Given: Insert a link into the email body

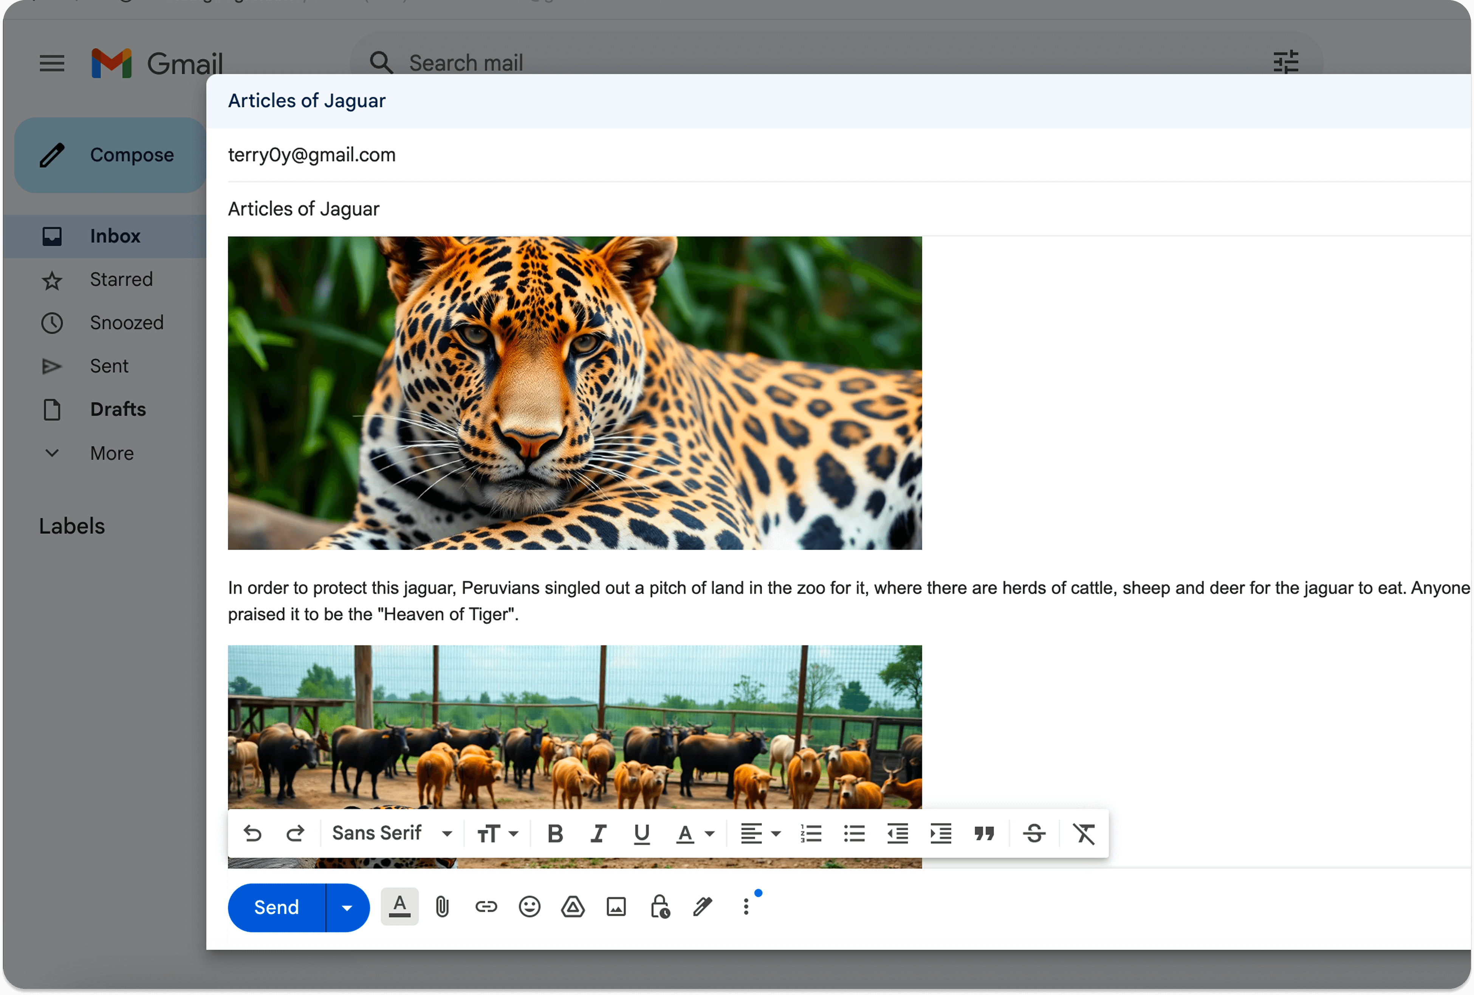Looking at the screenshot, I should (486, 907).
